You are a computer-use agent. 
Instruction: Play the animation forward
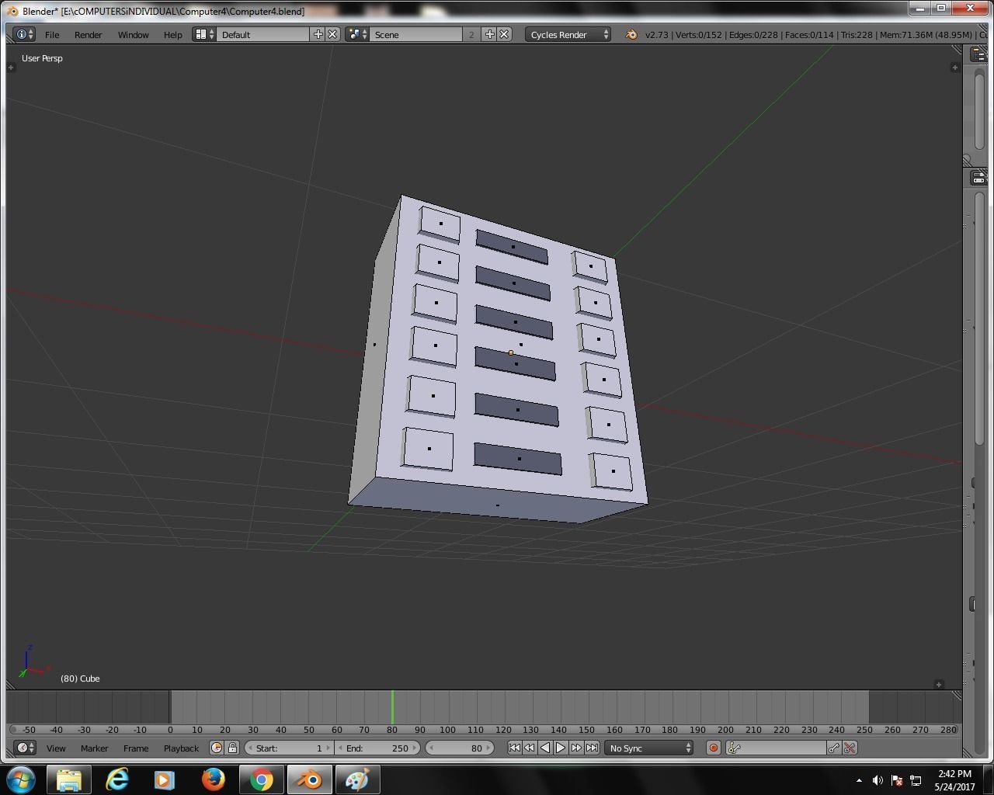560,748
